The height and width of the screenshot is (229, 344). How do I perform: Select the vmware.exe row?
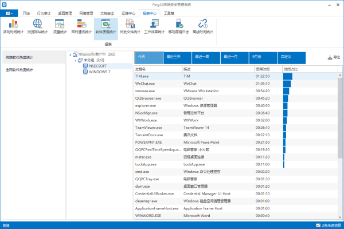point(236,91)
